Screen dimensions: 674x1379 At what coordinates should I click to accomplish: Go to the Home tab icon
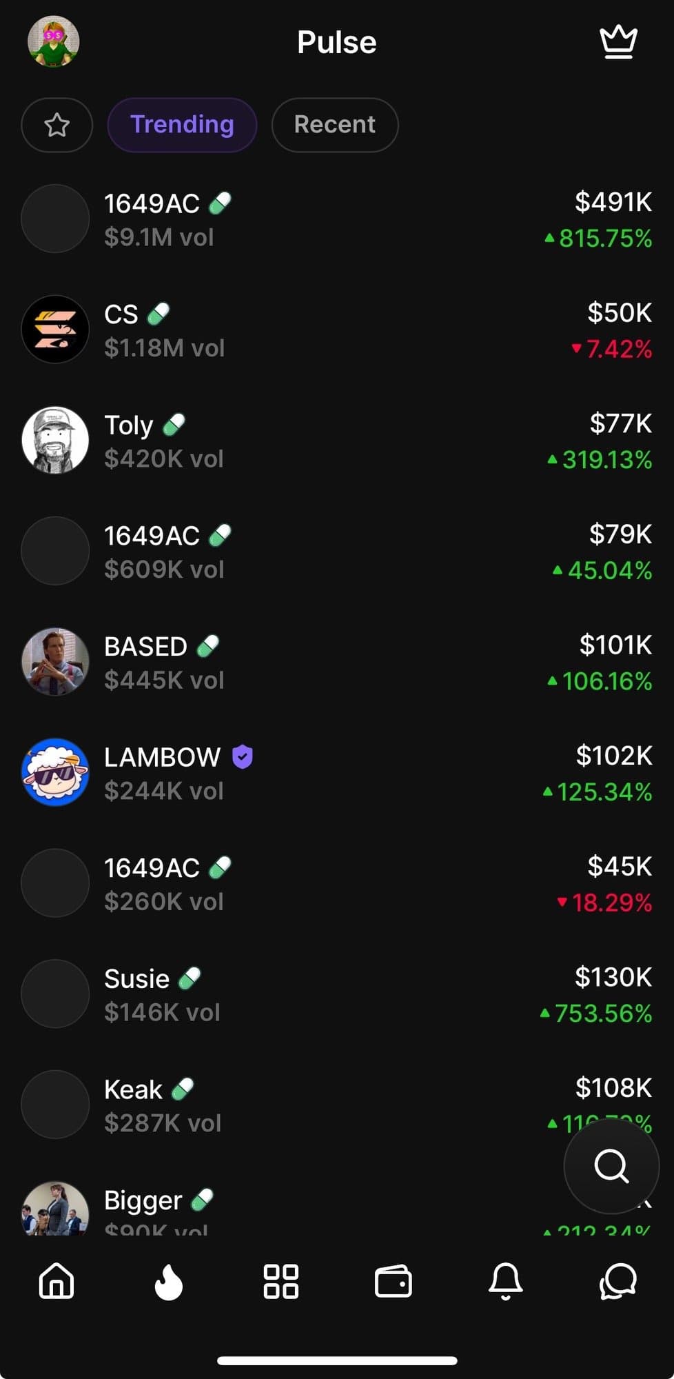pos(57,1281)
